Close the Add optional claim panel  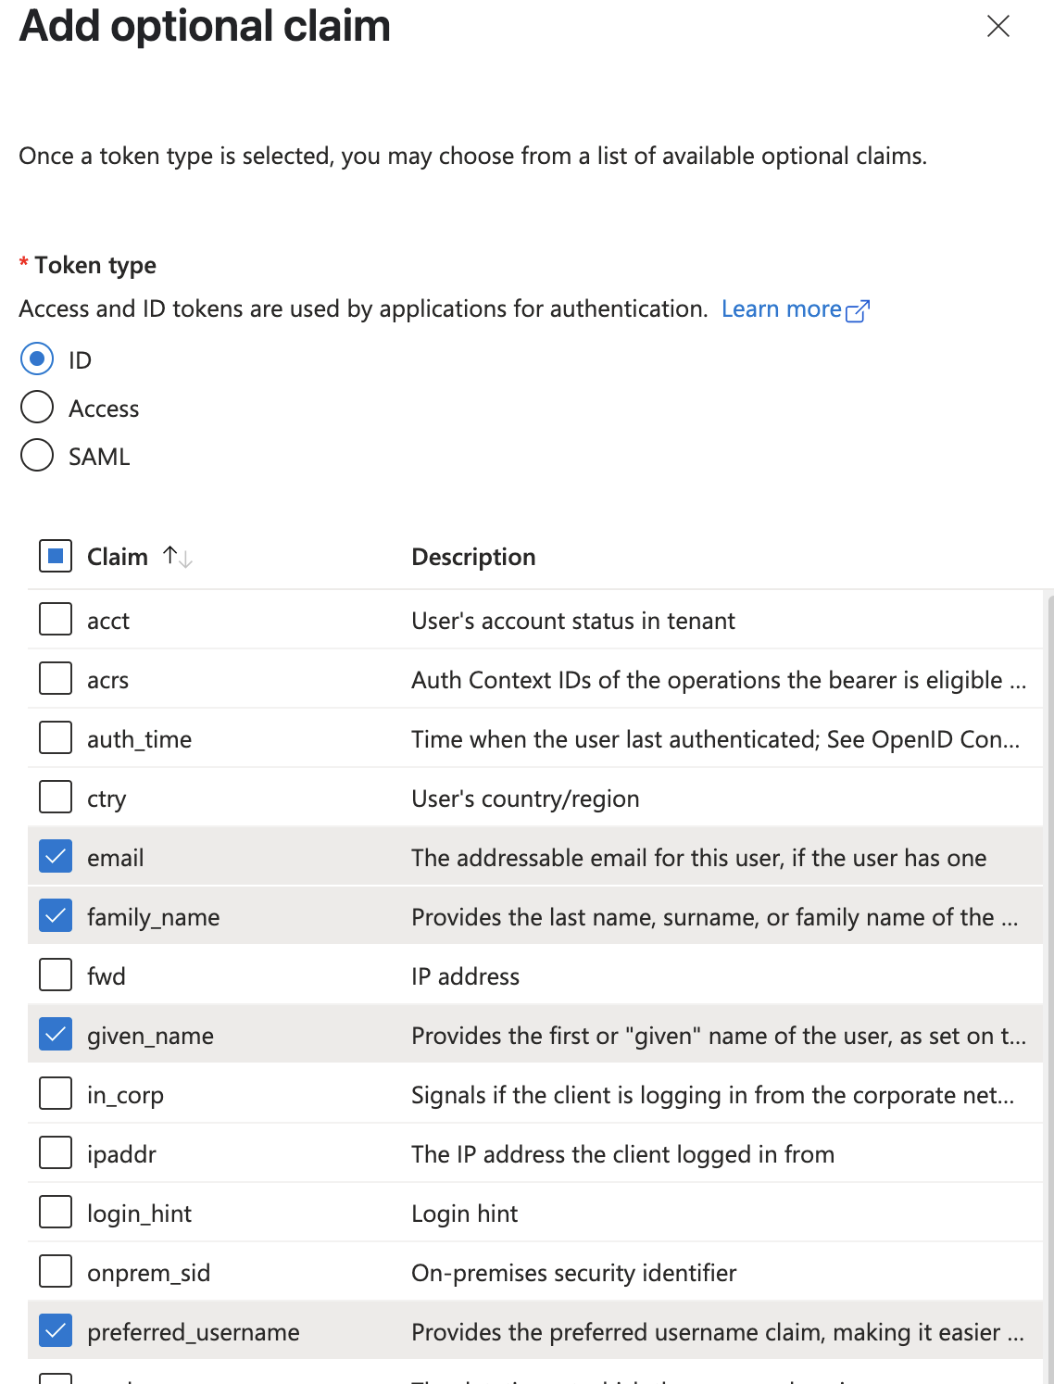tap(998, 27)
